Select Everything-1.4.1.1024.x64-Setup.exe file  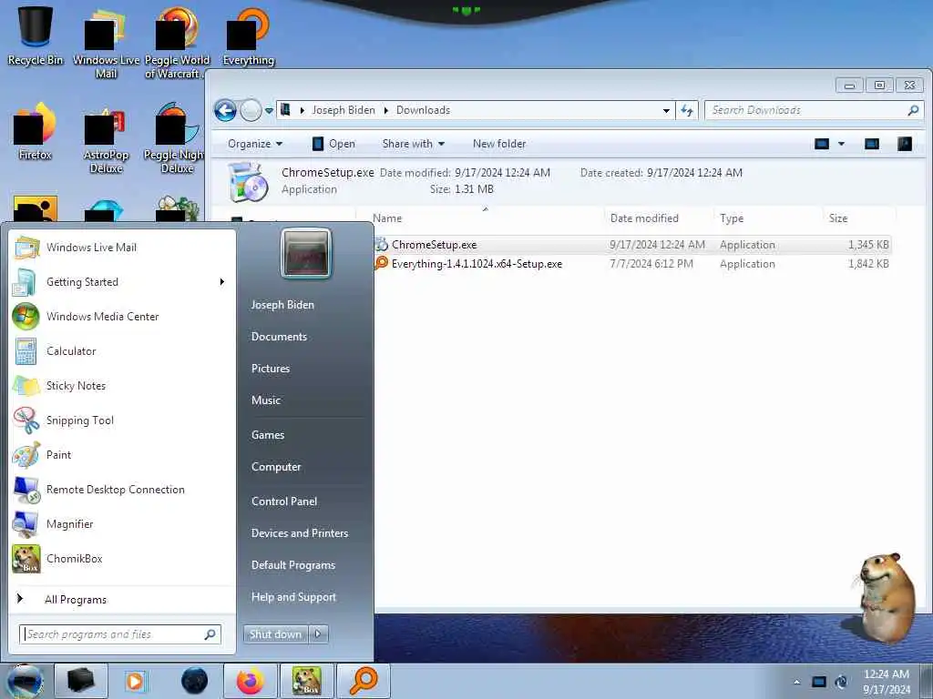632,264
